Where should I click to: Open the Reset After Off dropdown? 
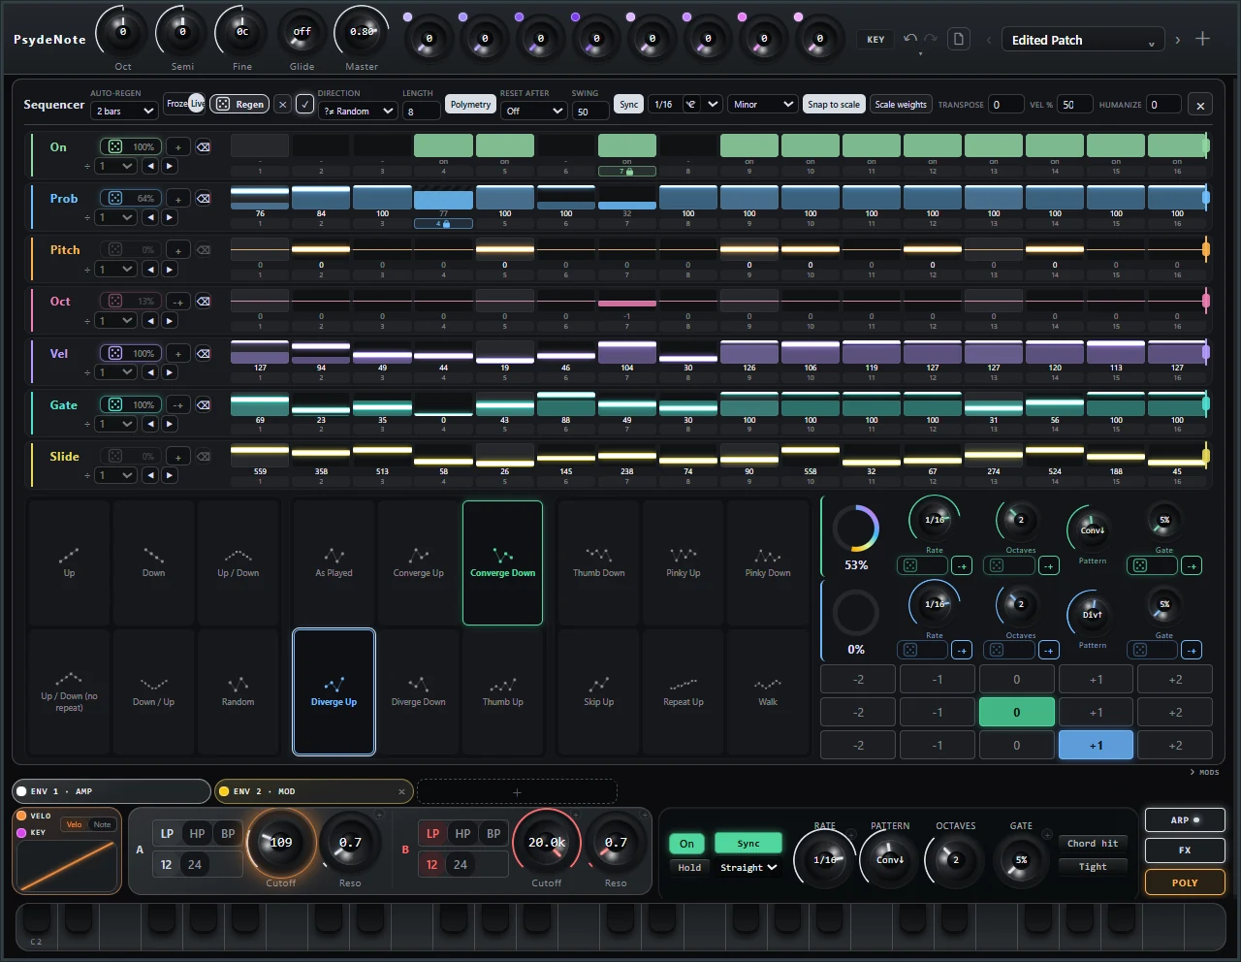[x=533, y=111]
